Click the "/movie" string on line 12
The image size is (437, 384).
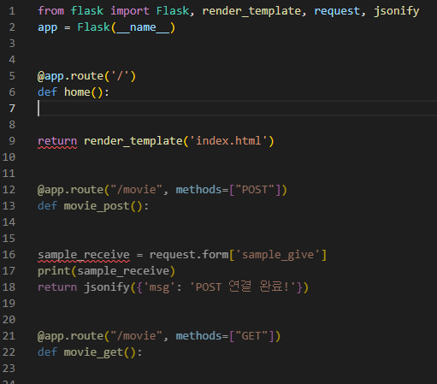[x=136, y=190]
